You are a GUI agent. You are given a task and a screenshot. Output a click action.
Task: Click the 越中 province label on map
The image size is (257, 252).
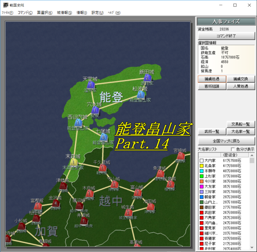coord(111,201)
